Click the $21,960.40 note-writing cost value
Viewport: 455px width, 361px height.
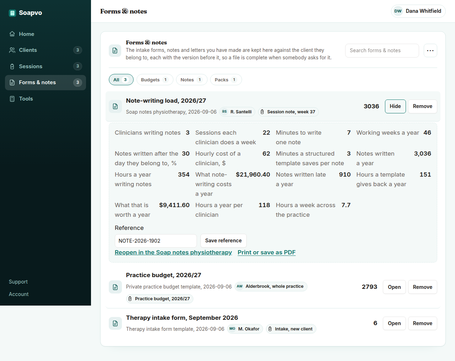point(253,174)
